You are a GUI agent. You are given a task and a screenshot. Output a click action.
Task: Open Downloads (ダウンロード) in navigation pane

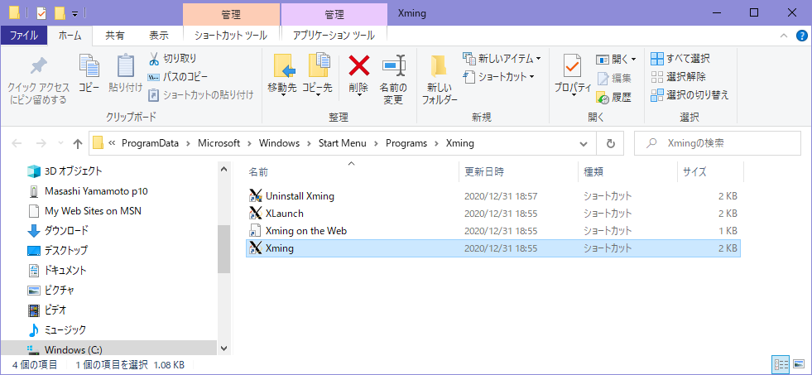point(58,230)
